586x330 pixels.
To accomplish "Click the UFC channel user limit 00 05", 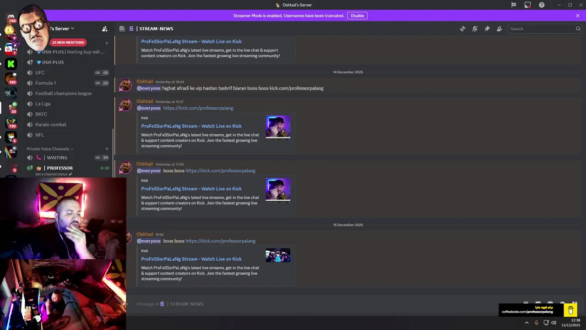I will click(102, 73).
